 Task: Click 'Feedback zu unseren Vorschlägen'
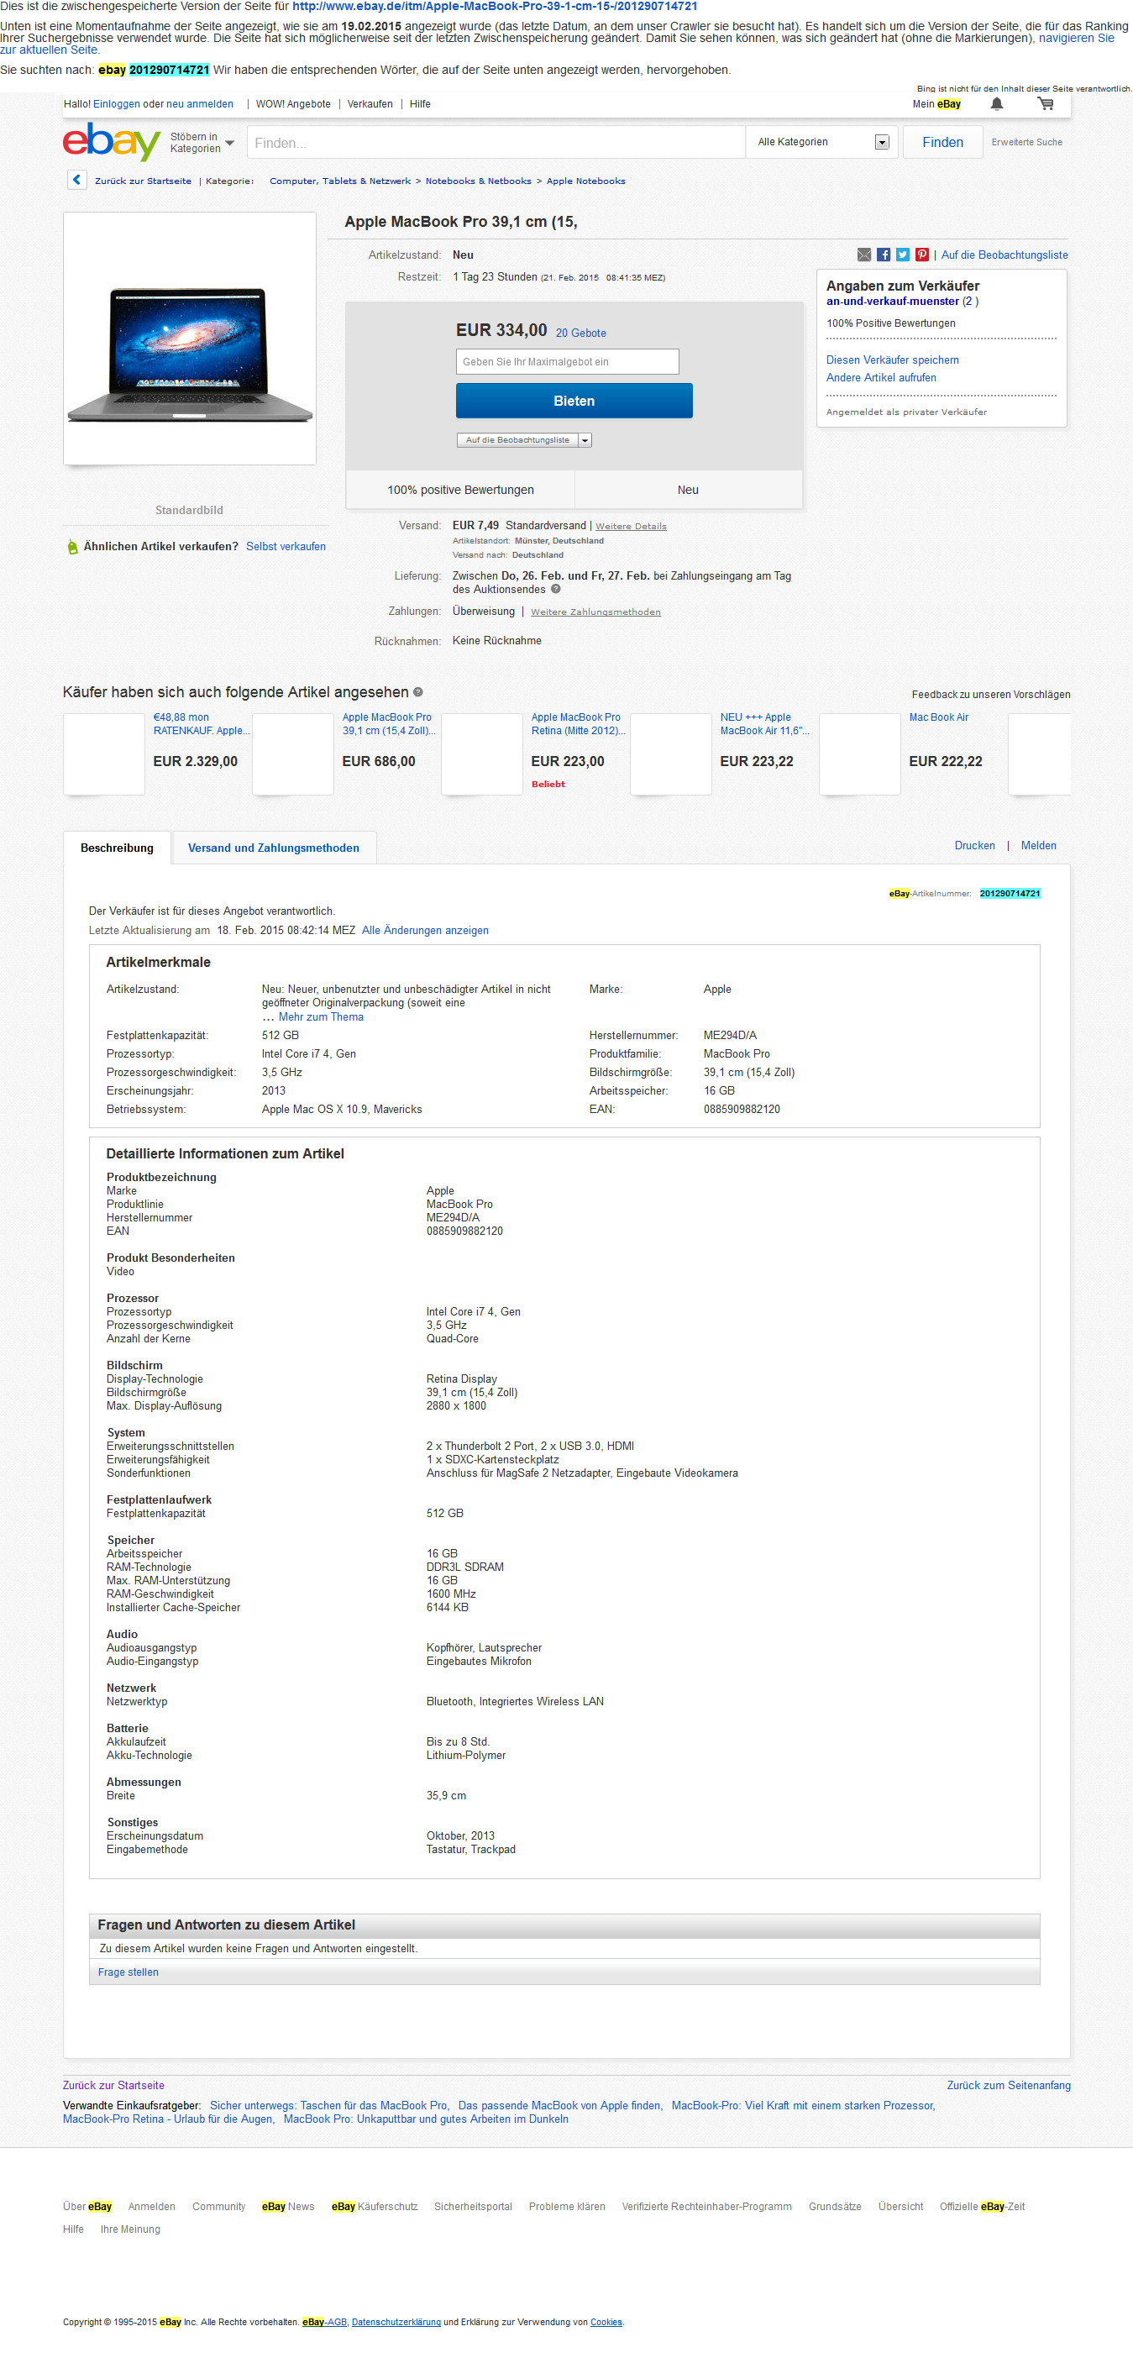tap(990, 695)
